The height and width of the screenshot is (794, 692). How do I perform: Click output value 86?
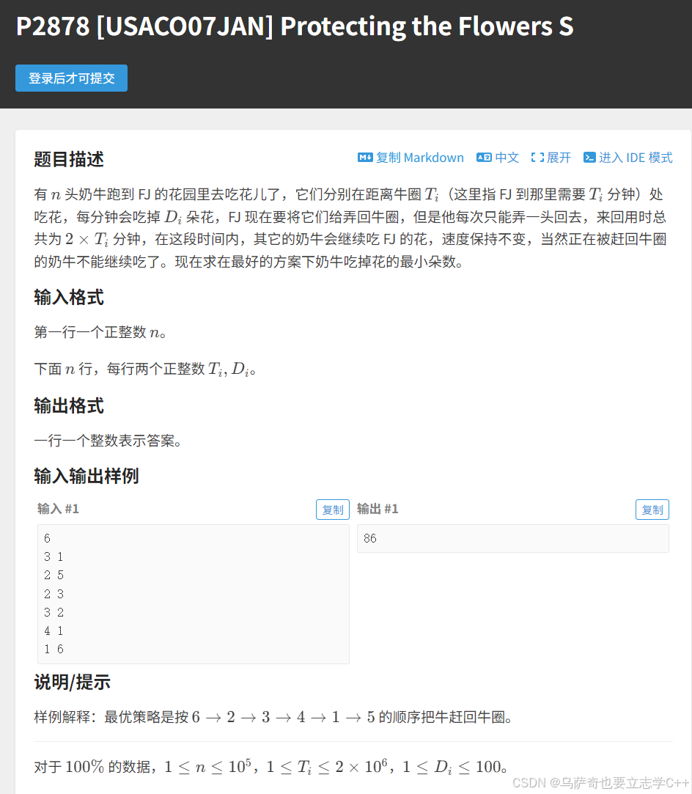pyautogui.click(x=370, y=538)
